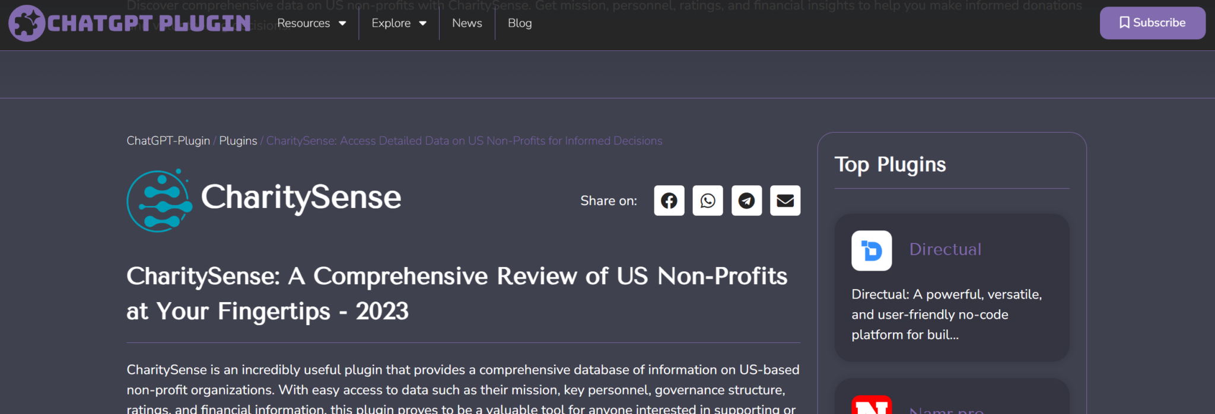This screenshot has width=1215, height=414.
Task: Open the Directual plugin icon
Action: click(x=872, y=251)
